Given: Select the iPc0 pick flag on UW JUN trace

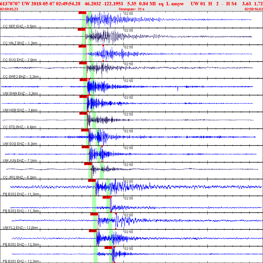Looking at the screenshot, I should 85,147.
